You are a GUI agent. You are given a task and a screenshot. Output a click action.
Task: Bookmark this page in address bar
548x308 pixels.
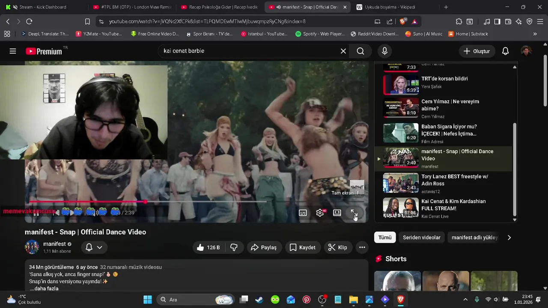coord(87,21)
